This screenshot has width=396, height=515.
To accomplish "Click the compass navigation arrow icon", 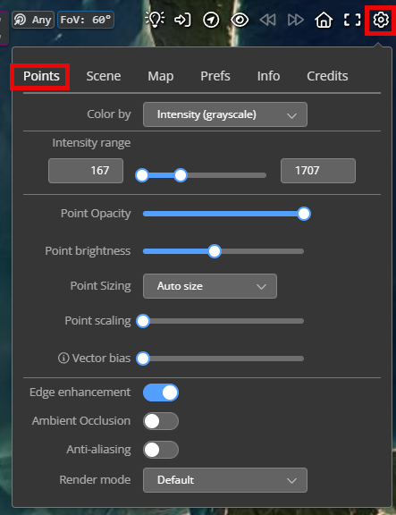I will (x=211, y=20).
